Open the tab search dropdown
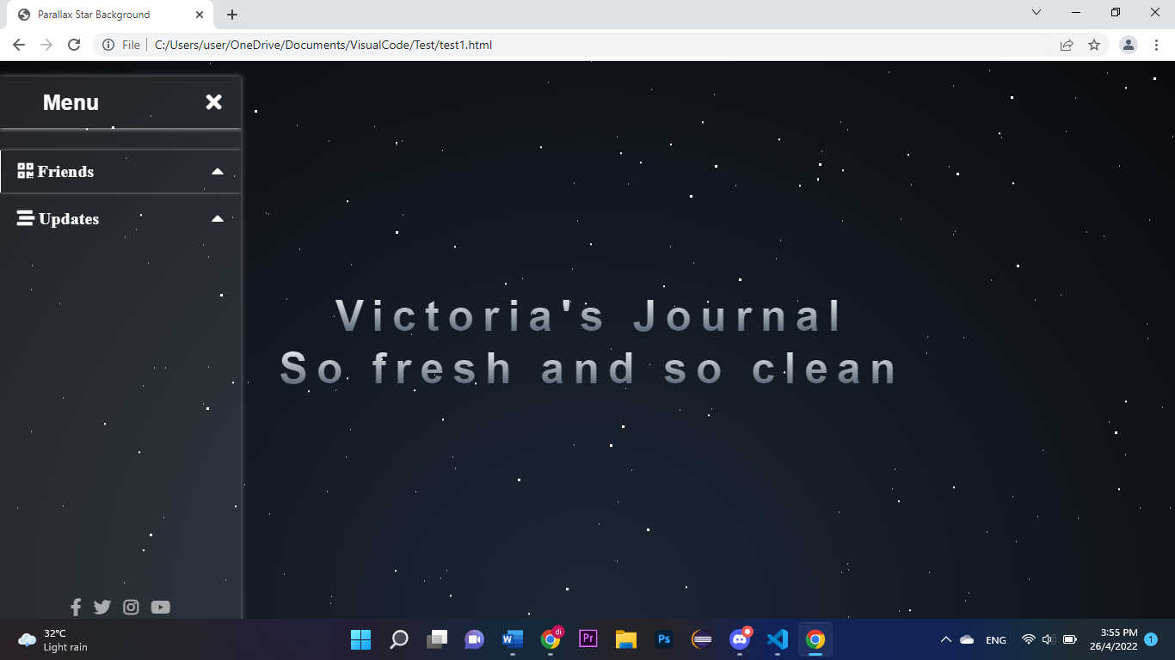The width and height of the screenshot is (1175, 660). (1037, 12)
